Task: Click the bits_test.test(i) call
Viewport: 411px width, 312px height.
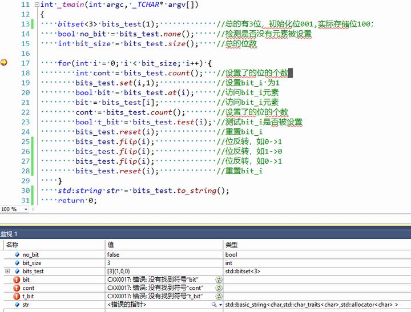Action: pyautogui.click(x=172, y=122)
